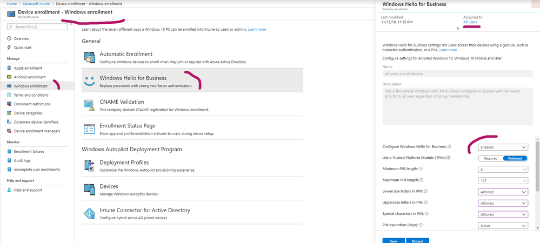Follow Learn more link about enrollment ways
Image resolution: width=540 pixels, height=243 pixels.
(257, 29)
